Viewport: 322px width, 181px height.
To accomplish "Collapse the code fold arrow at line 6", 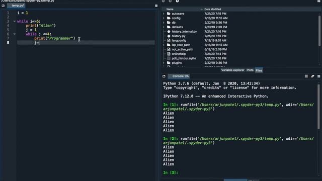I will [15, 34].
